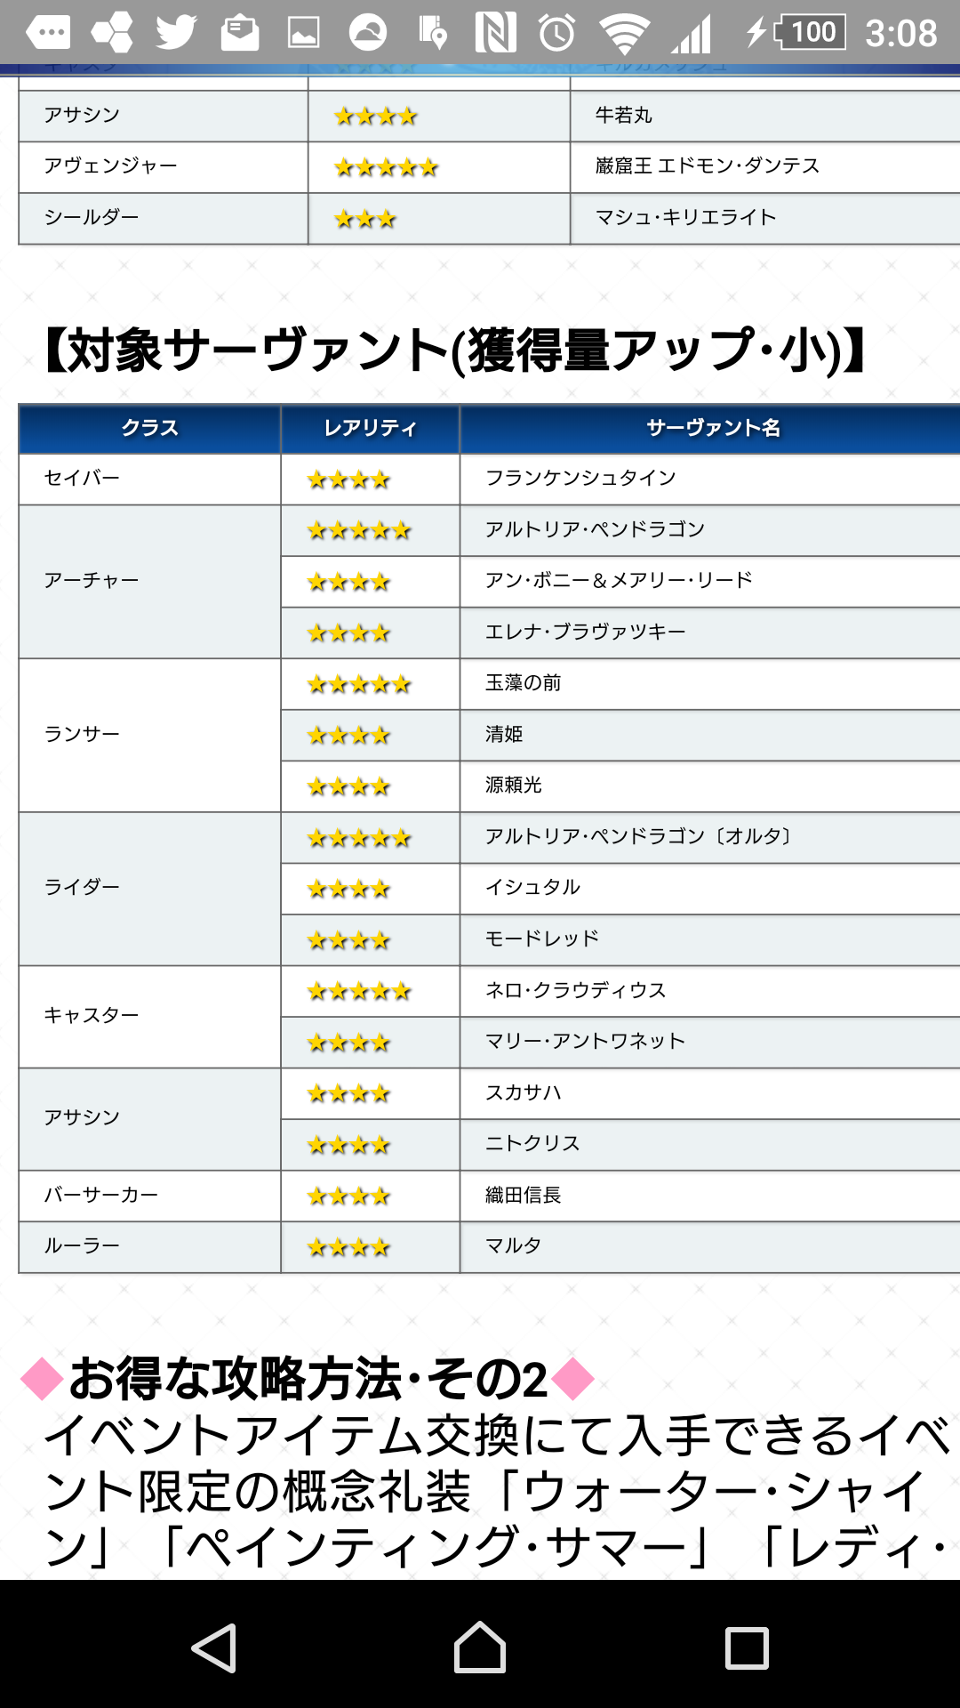This screenshot has width=960, height=1708.
Task: Select the 玉藻の前 servant row
Action: [x=524, y=683]
